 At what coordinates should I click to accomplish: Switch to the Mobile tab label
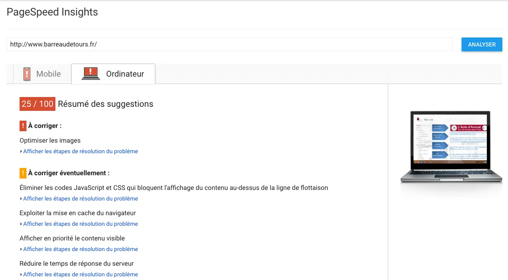48,74
